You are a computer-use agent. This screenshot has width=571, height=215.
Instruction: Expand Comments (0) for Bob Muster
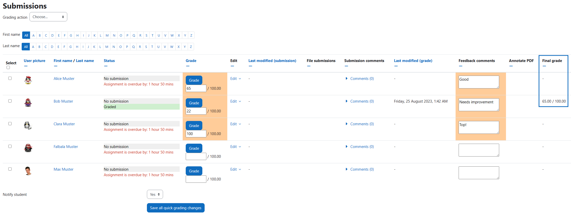360,101
